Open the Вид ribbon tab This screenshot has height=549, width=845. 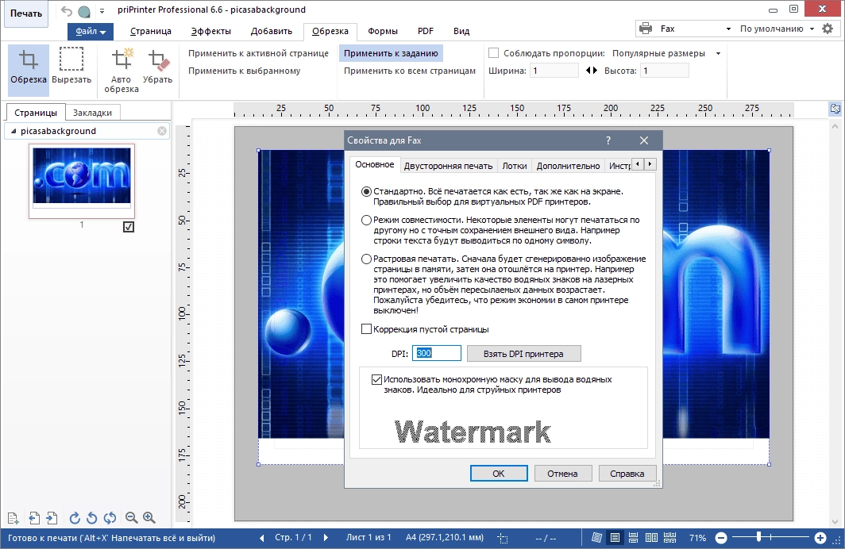[461, 31]
